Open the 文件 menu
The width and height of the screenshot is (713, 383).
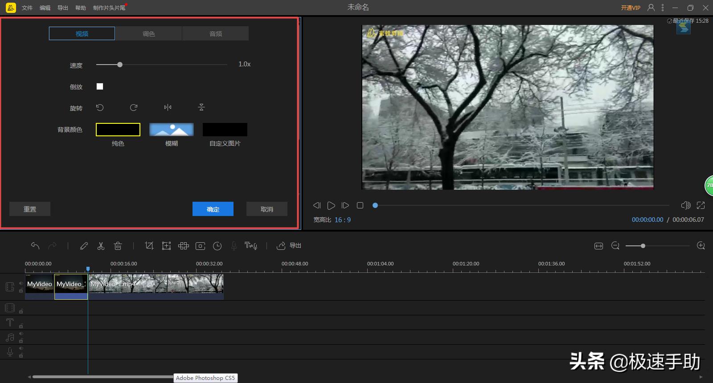27,8
